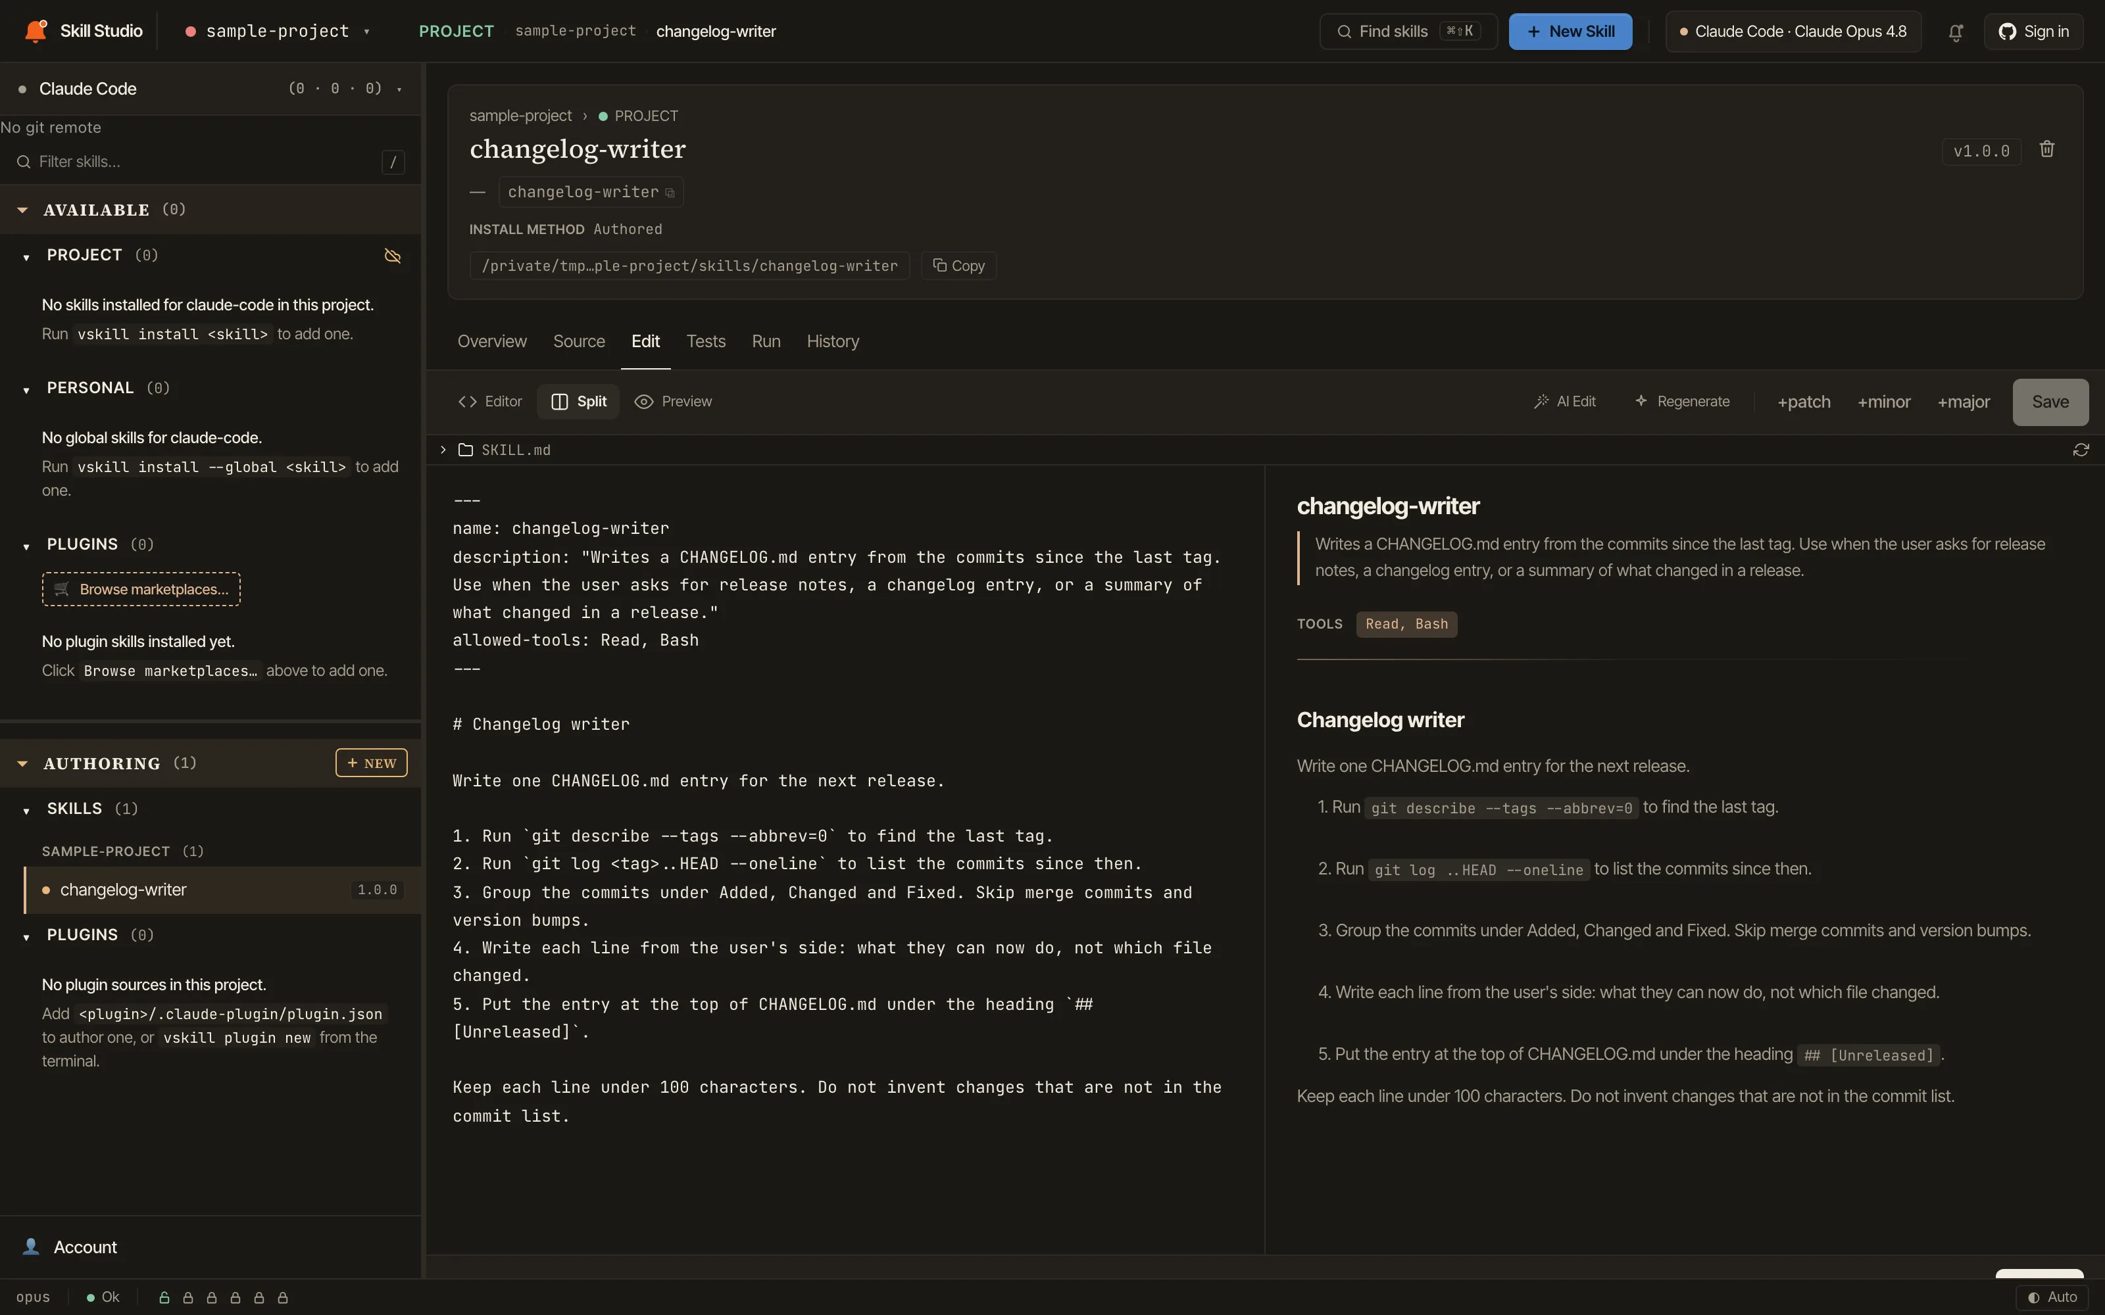
Task: Click the magnifier icon in Filter skills
Action: 24,162
